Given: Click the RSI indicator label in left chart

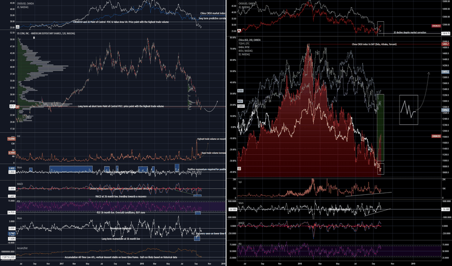Looking at the screenshot, I should coord(18,201).
